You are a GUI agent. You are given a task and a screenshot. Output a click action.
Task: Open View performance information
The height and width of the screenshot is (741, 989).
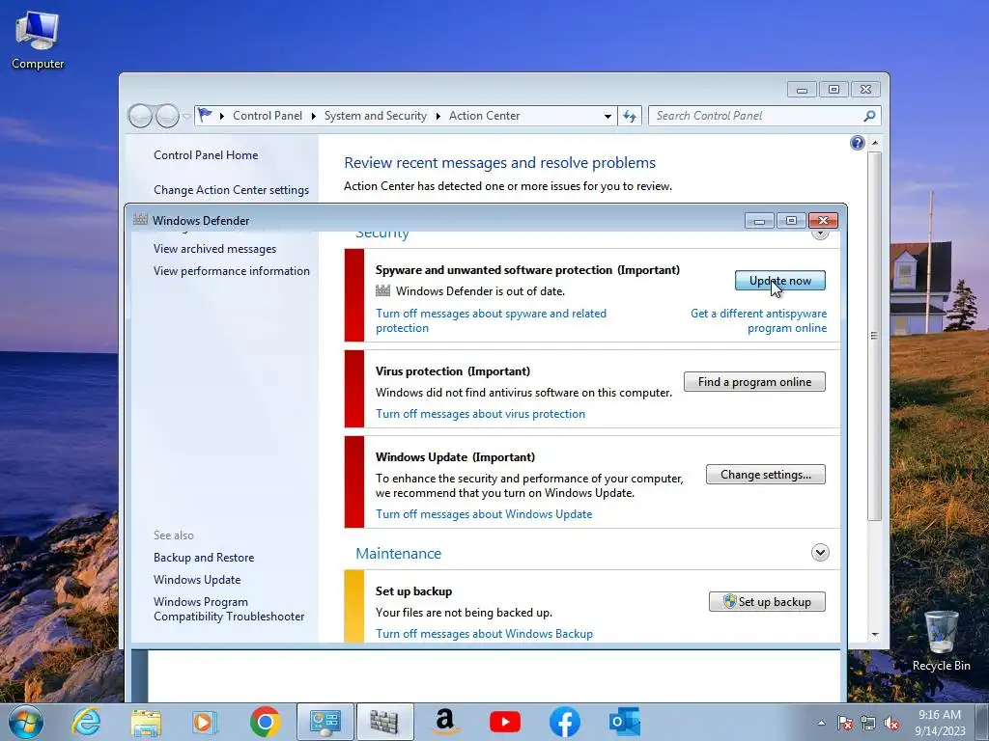pos(232,271)
